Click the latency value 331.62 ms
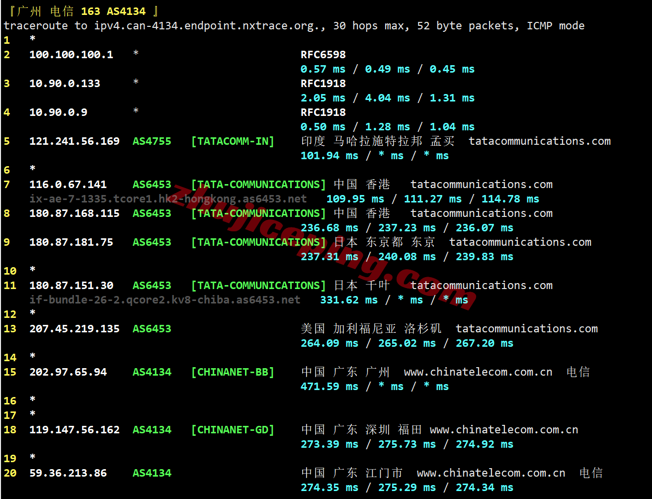652x499 pixels. tap(349, 300)
